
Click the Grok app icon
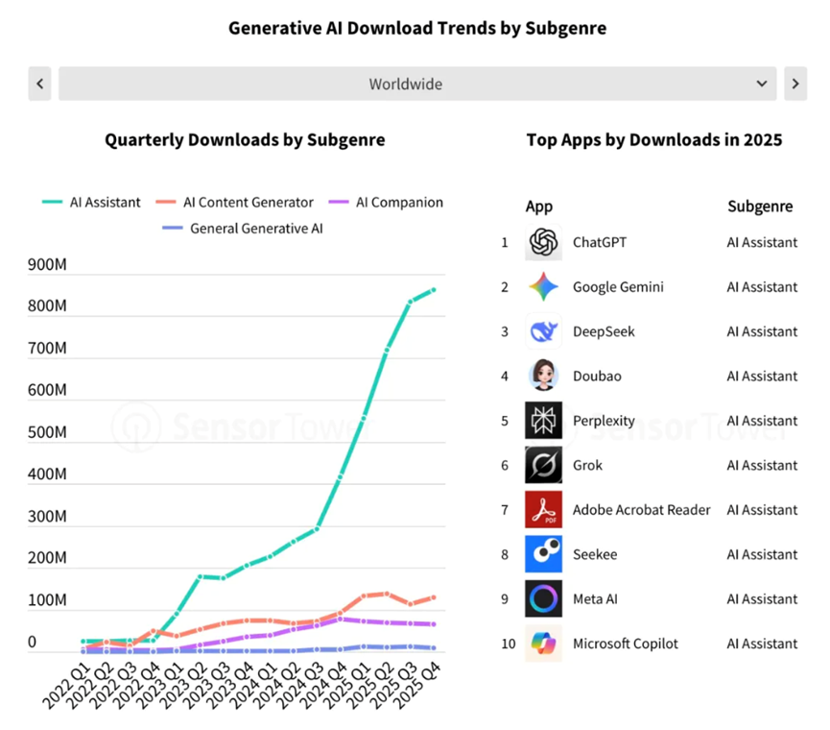tap(543, 465)
